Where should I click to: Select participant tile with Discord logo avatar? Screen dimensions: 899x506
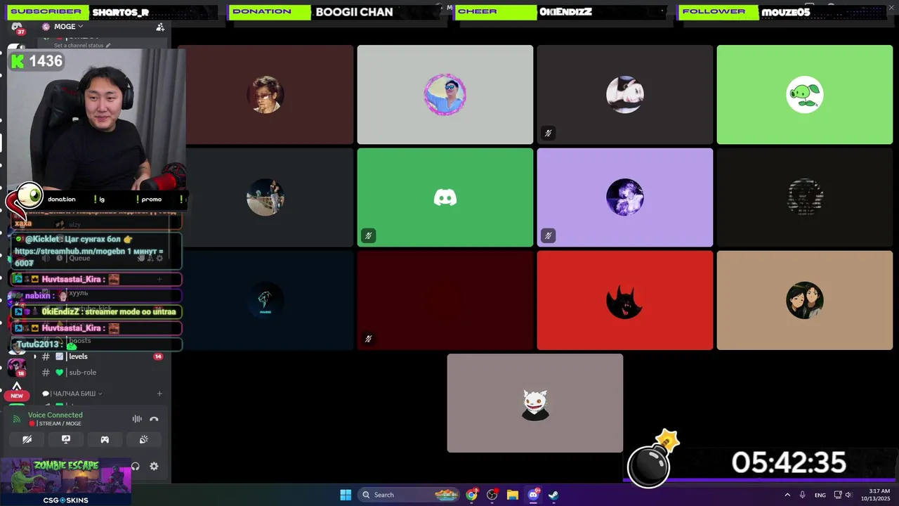445,197
